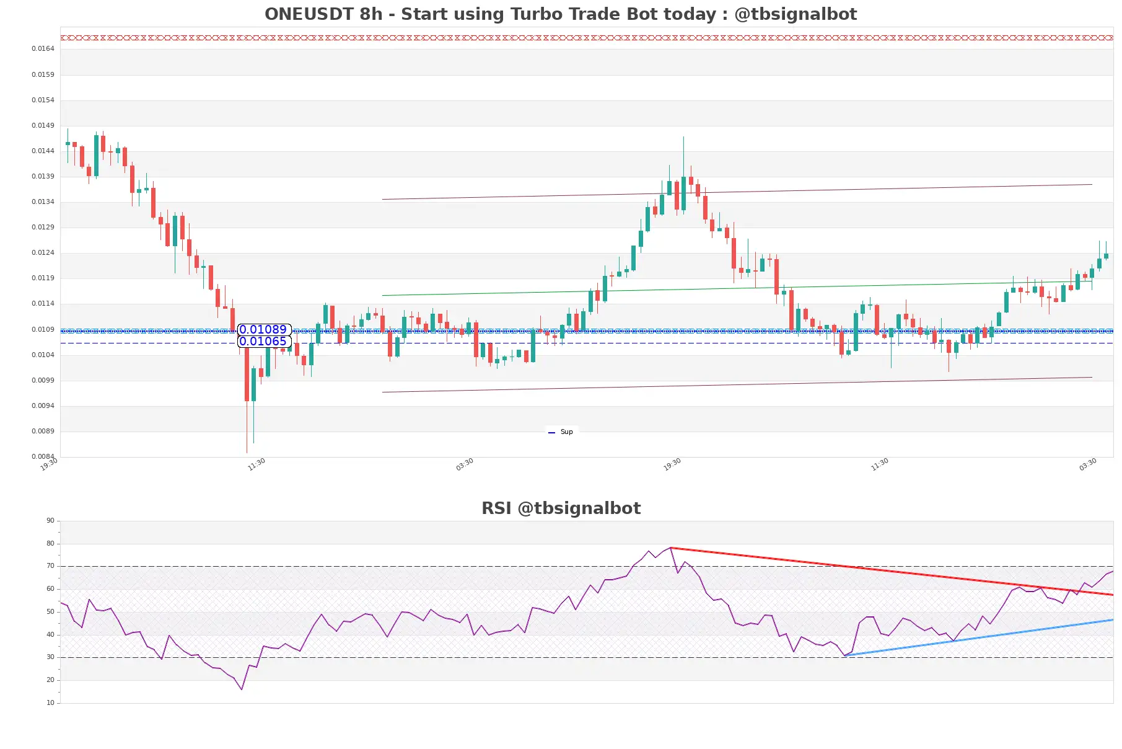
Task: Click RSI axis label 50
Action: (50, 612)
